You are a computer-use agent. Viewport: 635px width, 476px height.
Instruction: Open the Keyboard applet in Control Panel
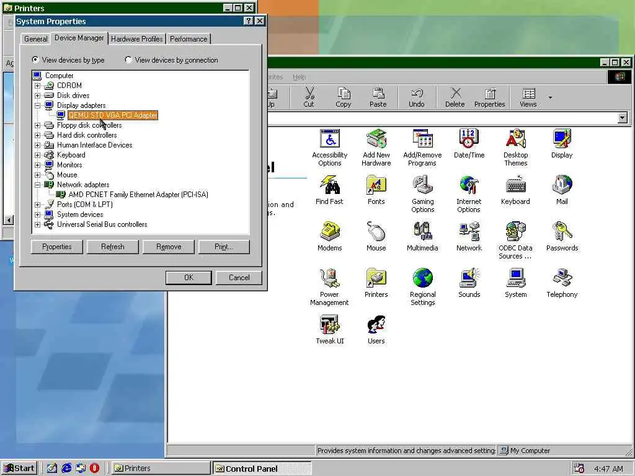(515, 190)
